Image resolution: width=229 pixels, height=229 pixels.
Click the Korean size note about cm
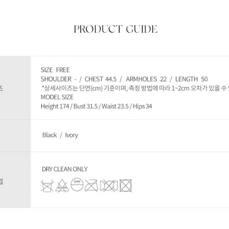[x=135, y=88]
